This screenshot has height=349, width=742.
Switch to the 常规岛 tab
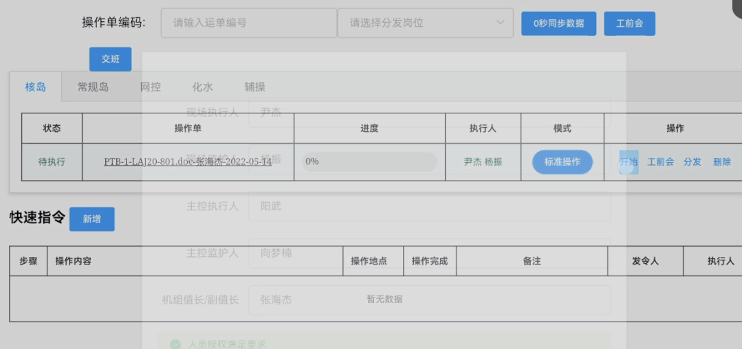pos(93,87)
